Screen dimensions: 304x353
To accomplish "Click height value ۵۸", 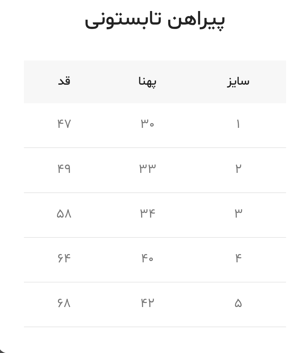I will click(x=64, y=213).
